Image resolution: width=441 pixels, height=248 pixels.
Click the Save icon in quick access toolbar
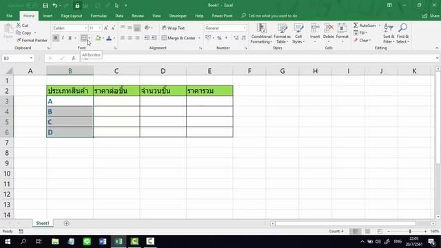click(45, 6)
